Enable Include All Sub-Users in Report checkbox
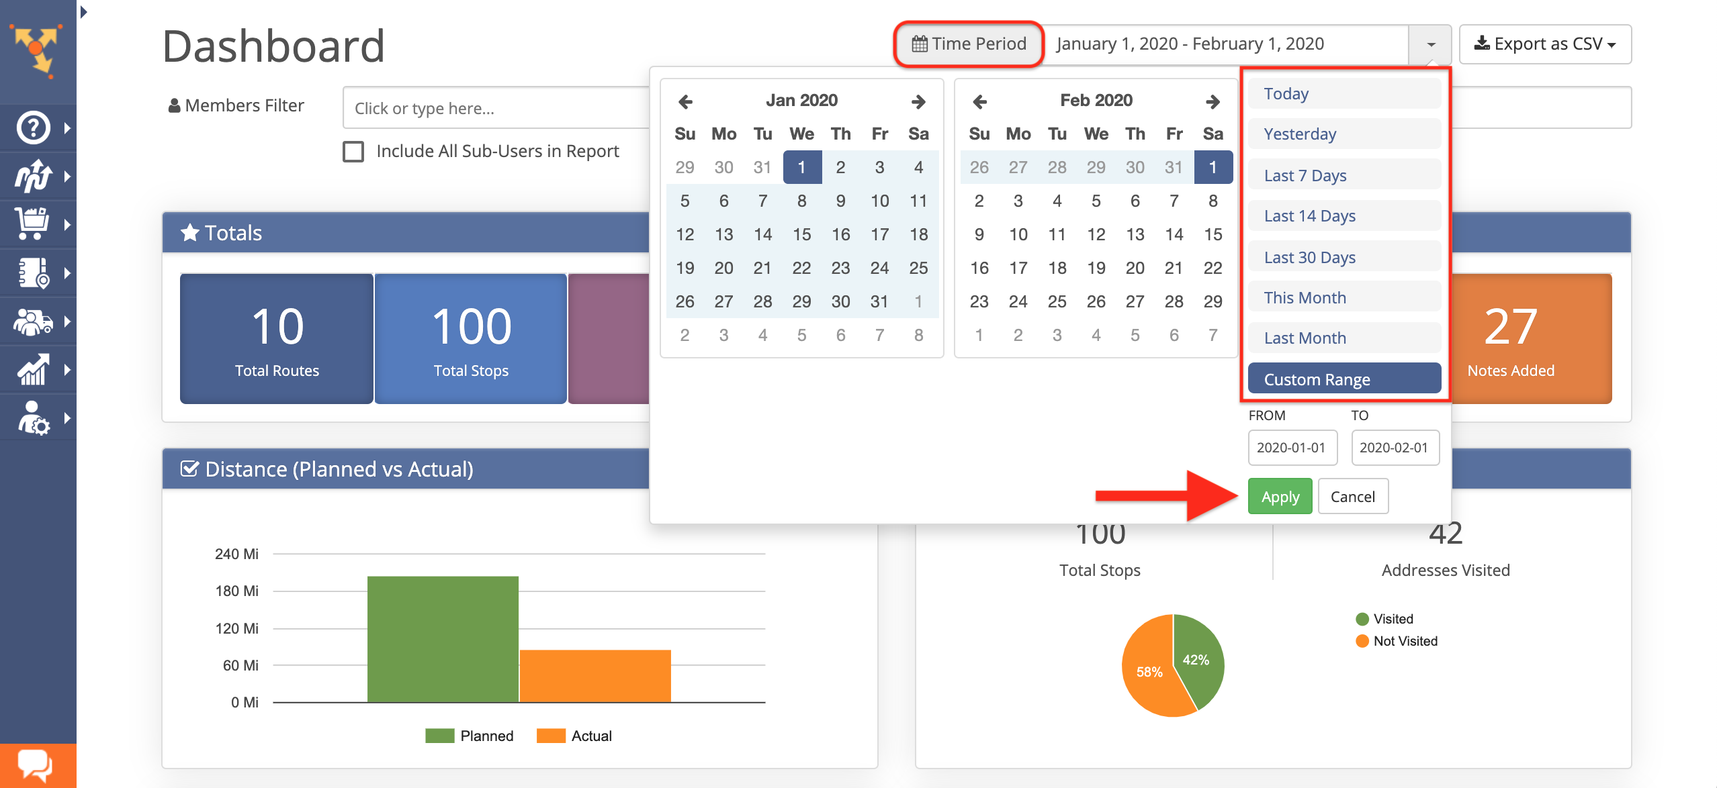 coord(353,152)
